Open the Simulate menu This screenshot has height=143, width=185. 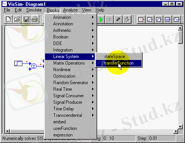34,10
